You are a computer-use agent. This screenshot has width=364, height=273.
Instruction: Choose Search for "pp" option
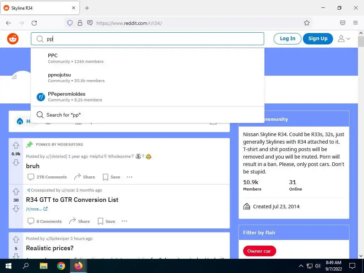coord(148,115)
